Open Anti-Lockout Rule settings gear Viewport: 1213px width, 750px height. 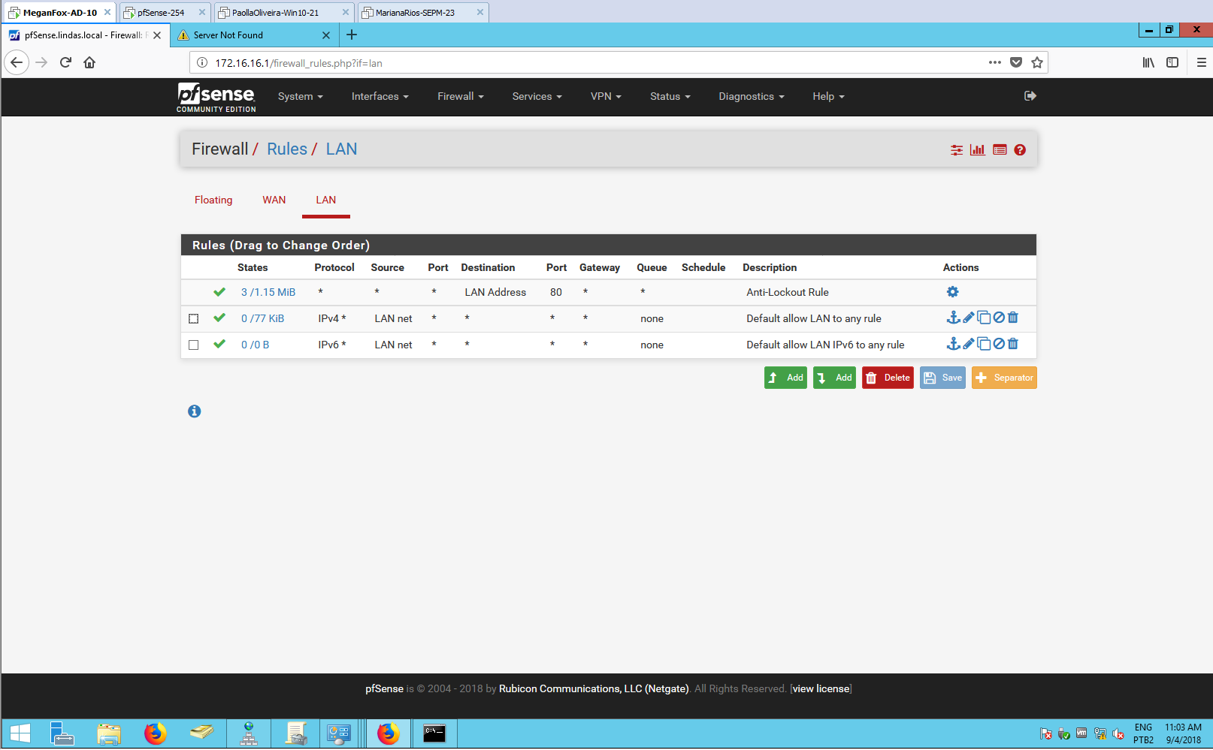click(952, 292)
